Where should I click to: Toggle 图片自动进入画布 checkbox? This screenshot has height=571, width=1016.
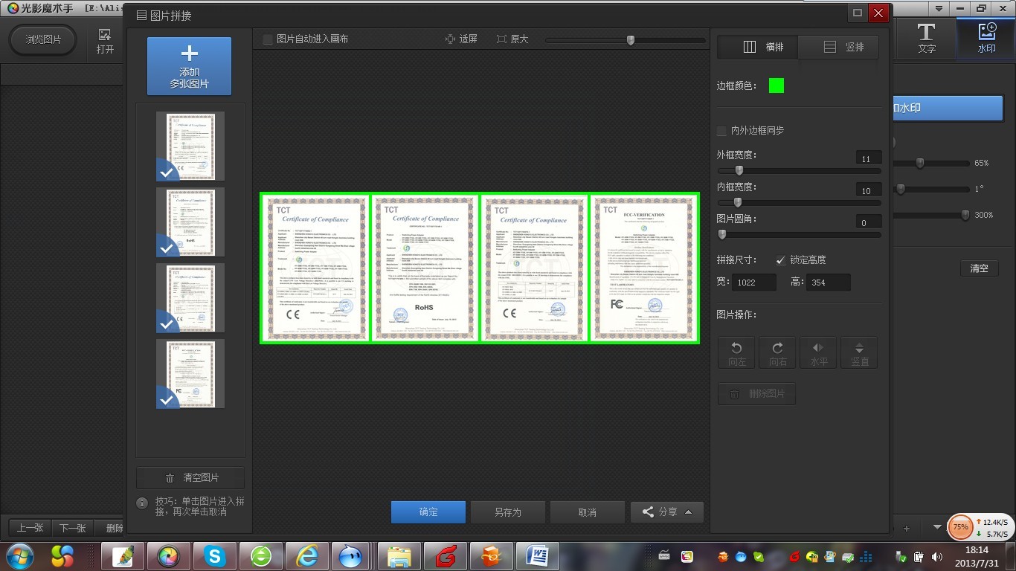point(268,39)
